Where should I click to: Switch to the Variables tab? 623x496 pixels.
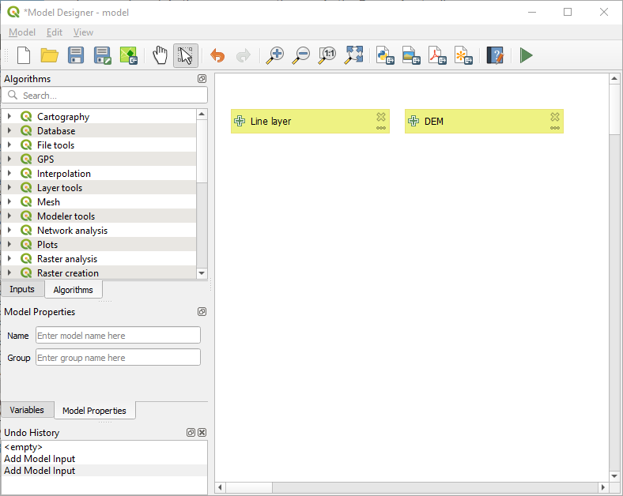(27, 410)
